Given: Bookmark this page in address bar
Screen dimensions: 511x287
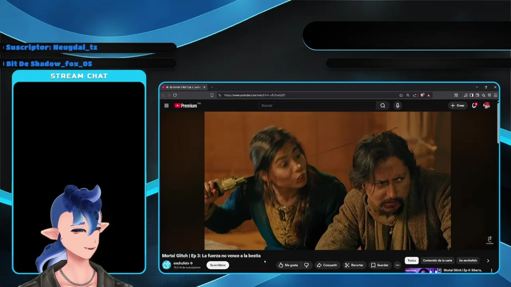Looking at the screenshot, I should [x=212, y=95].
